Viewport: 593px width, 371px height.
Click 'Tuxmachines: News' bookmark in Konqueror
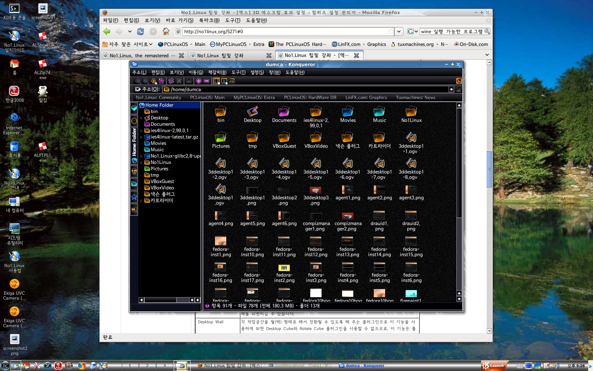pos(415,98)
